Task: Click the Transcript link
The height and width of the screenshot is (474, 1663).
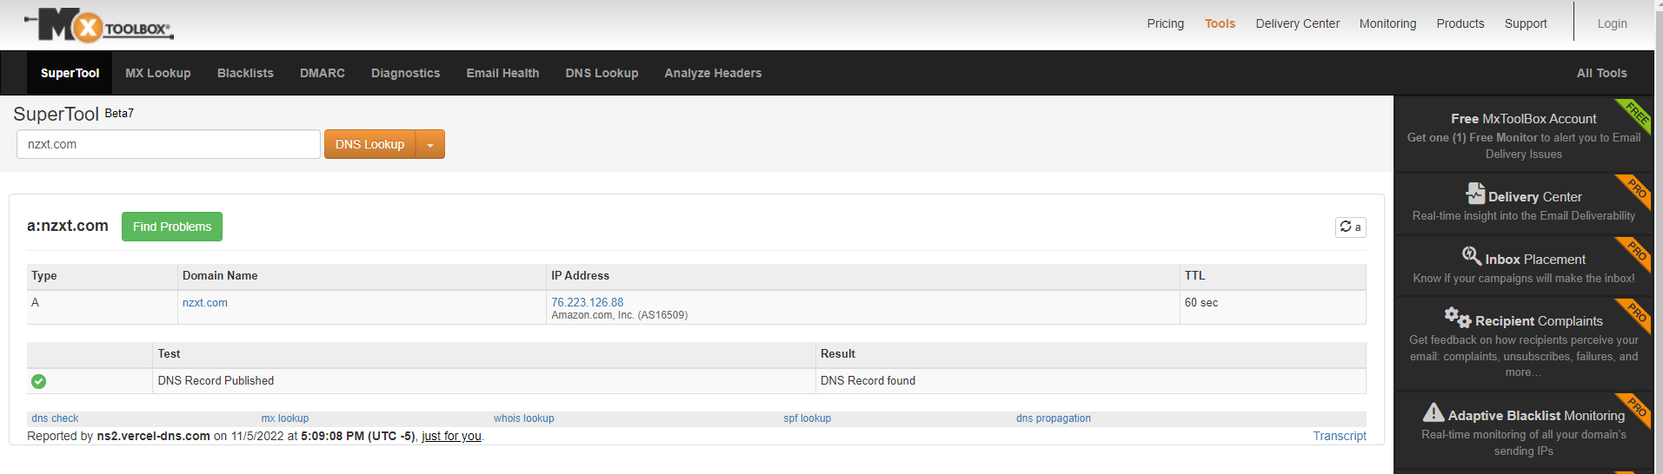Action: click(1339, 436)
